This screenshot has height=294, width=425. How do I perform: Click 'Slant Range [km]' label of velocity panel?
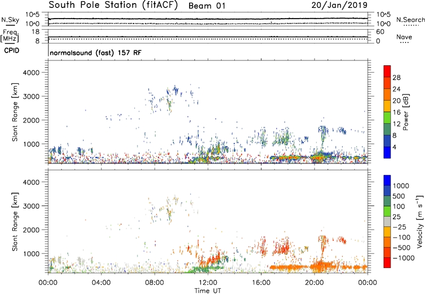click(15, 222)
